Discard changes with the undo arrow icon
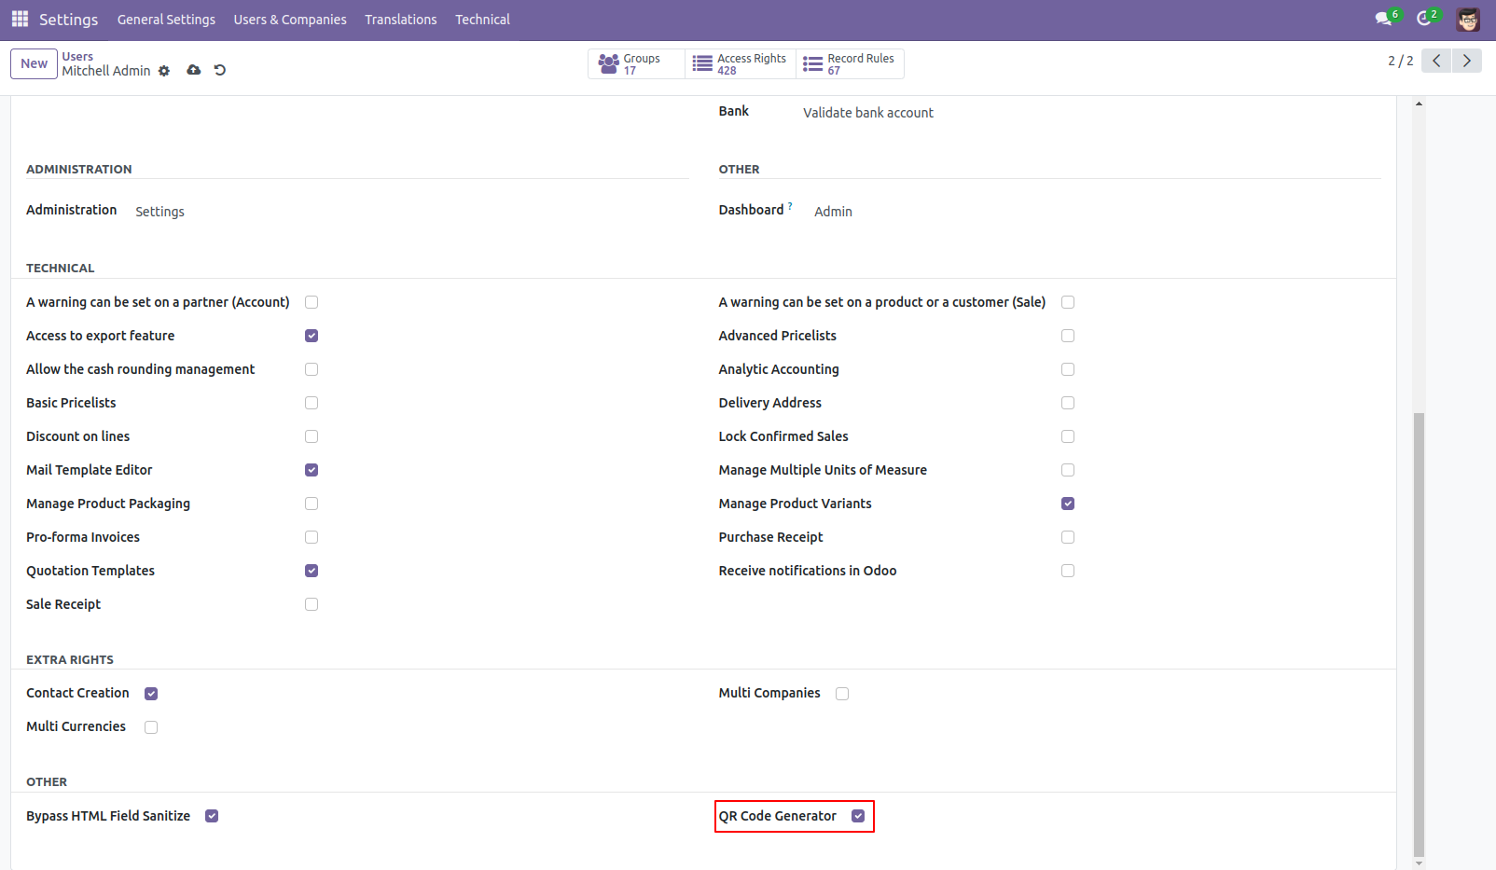1496x870 pixels. coord(220,70)
